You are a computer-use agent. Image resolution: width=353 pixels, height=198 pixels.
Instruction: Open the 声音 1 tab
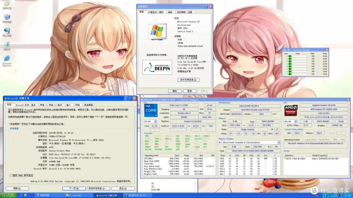[43, 105]
